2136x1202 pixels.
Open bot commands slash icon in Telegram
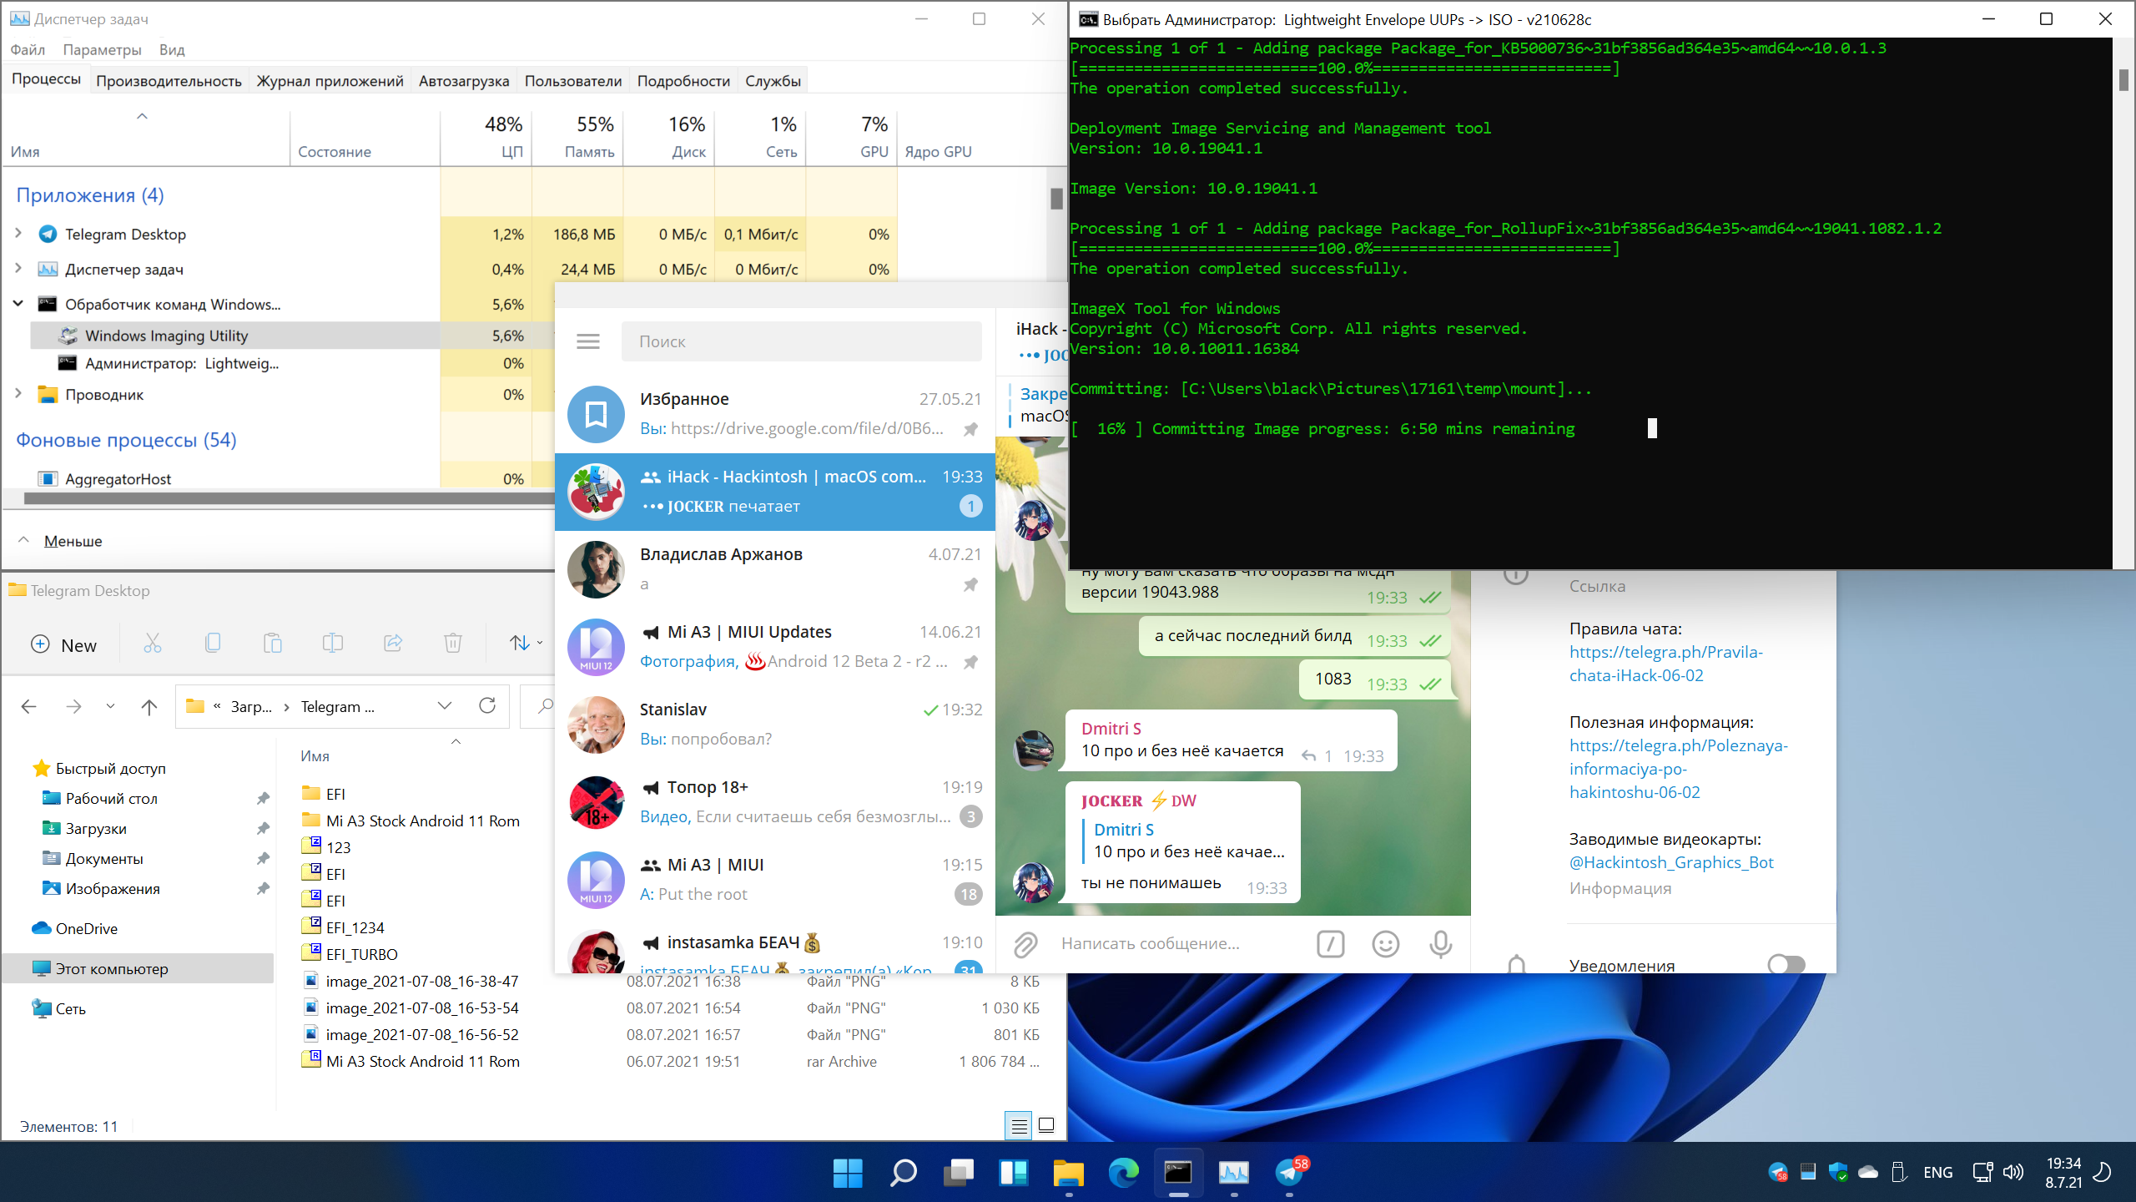click(x=1330, y=944)
